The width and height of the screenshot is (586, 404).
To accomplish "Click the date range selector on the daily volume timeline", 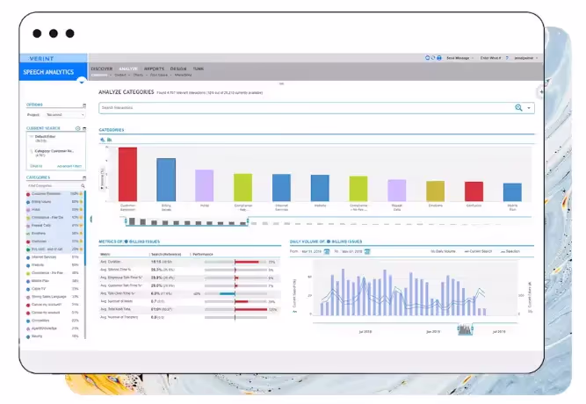I will 465,329.
